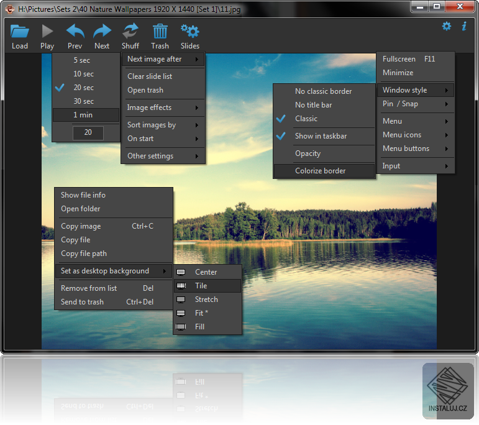Select the 30 sec interval

pos(86,101)
